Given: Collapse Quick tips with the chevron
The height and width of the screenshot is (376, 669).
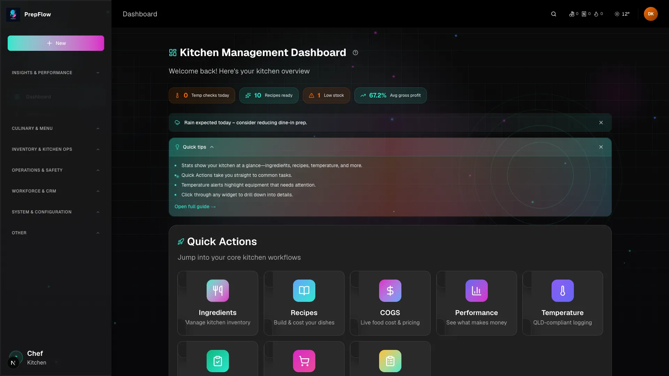Looking at the screenshot, I should [x=212, y=147].
